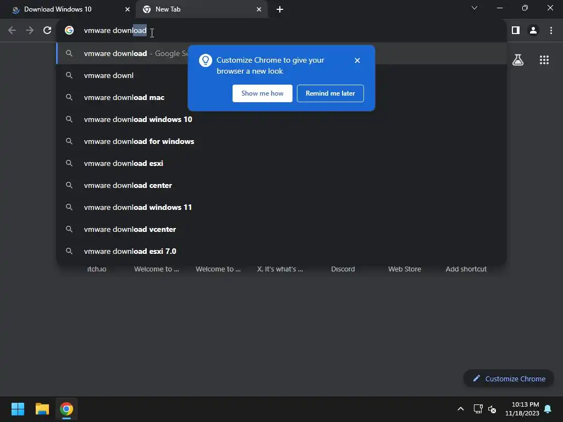Open the clock showing 10:13 PM
The image size is (563, 422).
coord(522,409)
